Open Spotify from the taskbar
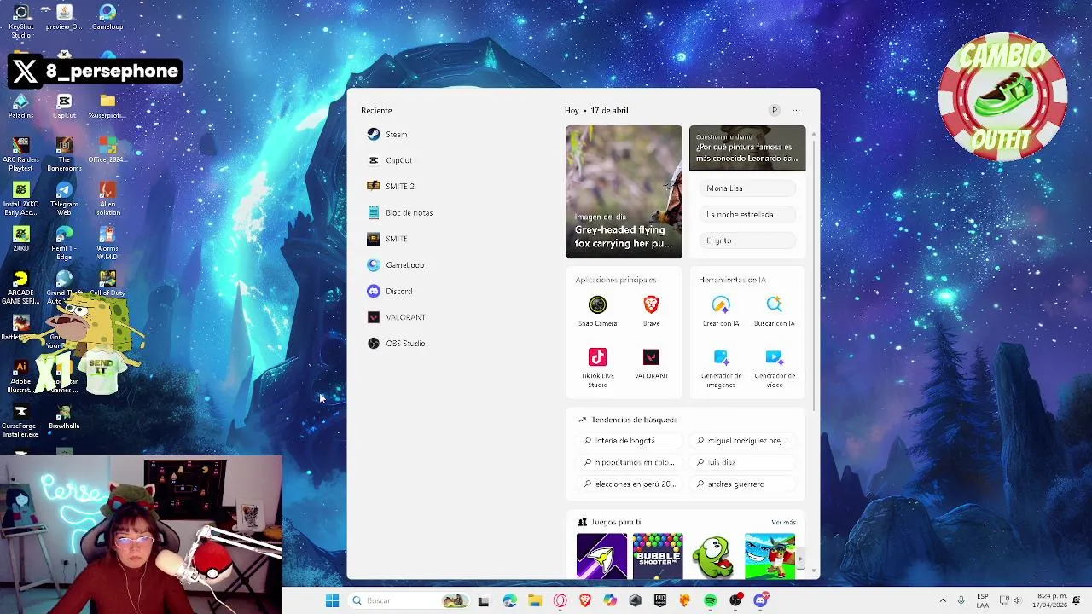 710,600
